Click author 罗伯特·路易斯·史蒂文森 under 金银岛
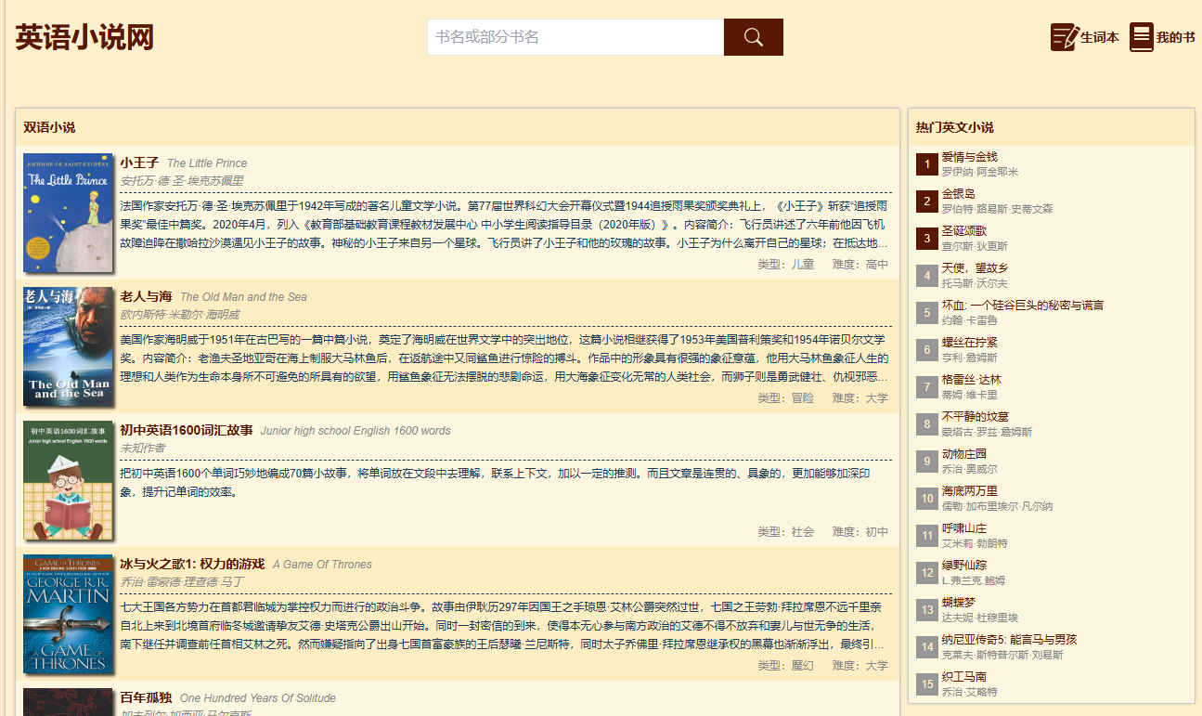This screenshot has width=1202, height=716. [998, 209]
